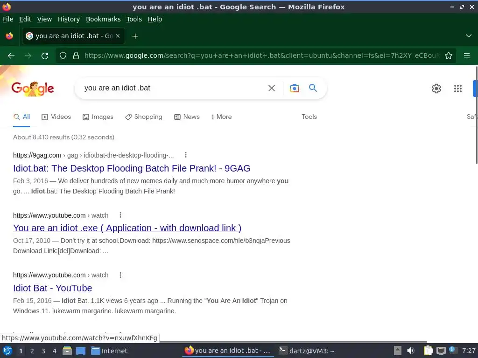478x358 pixels.
Task: Reload the current page
Action: (x=45, y=56)
